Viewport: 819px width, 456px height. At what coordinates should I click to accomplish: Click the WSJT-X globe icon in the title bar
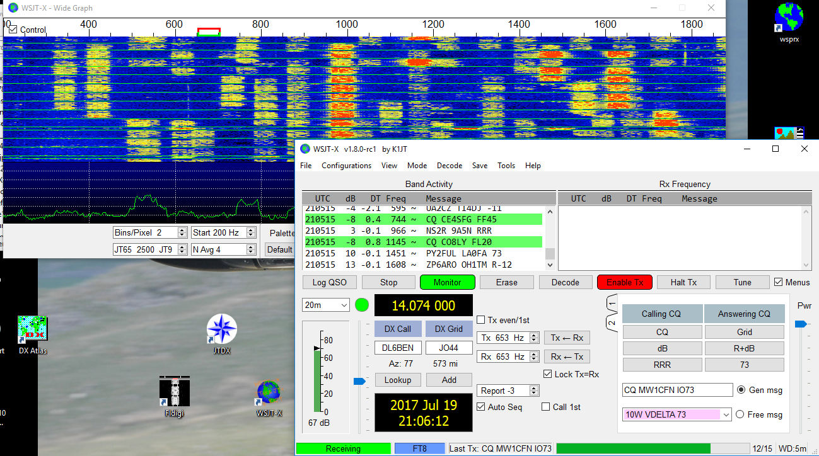[x=304, y=149]
